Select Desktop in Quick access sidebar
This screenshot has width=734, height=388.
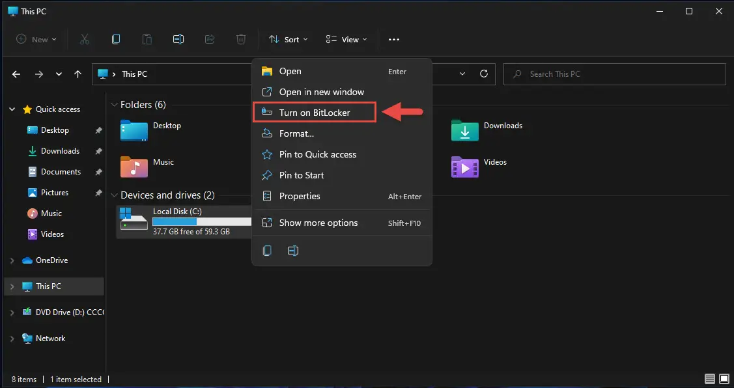[x=54, y=130]
